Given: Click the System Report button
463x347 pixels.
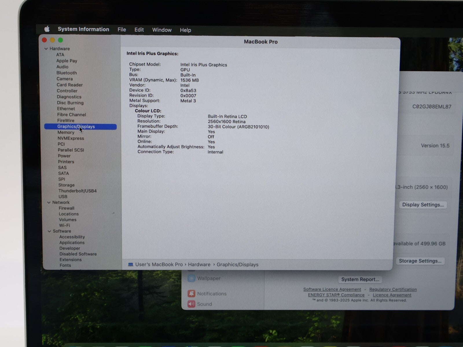Looking at the screenshot, I should pyautogui.click(x=360, y=279).
